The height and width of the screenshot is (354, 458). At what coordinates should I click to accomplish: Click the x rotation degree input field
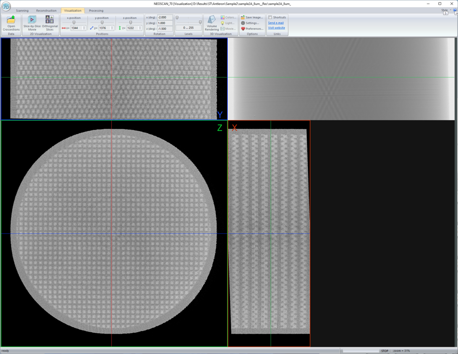(164, 18)
